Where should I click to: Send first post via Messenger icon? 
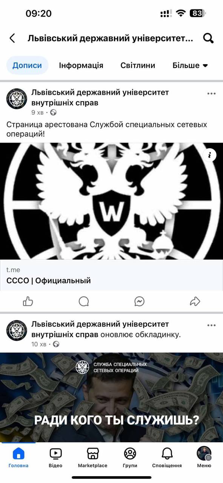(x=140, y=301)
